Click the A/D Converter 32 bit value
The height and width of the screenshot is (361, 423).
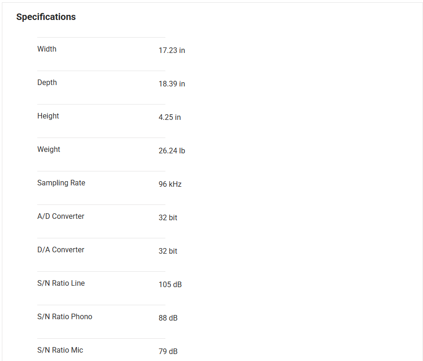[x=168, y=217]
